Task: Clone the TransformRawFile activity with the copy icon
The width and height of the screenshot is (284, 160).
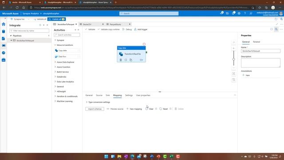Action: point(131,60)
